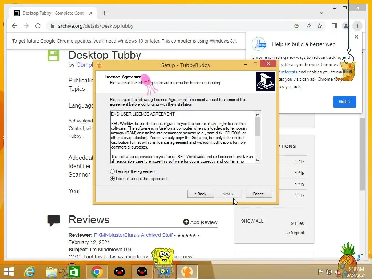This screenshot has width=372, height=279.
Task: Click the Action Center flag tray icon
Action: pyautogui.click(x=320, y=272)
